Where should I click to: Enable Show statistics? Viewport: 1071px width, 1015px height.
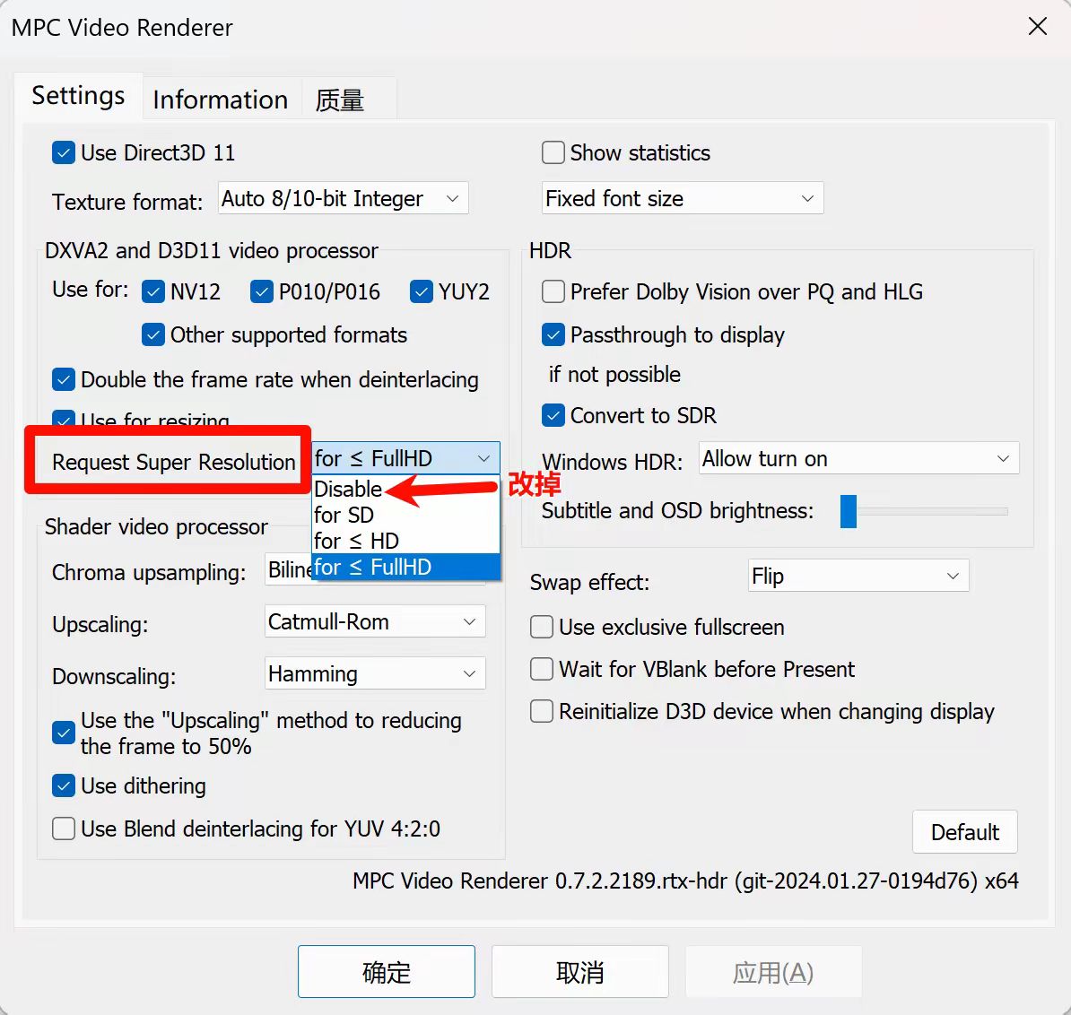[553, 152]
